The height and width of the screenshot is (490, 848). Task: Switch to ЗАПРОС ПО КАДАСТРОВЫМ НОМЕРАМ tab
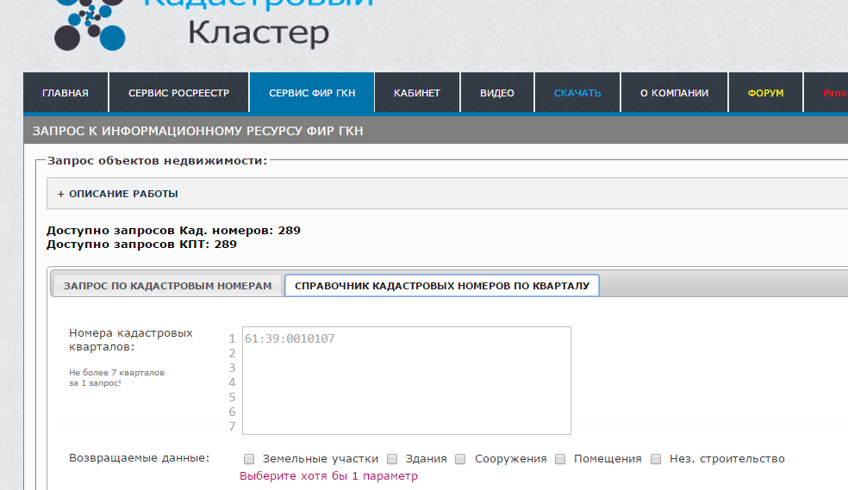167,286
